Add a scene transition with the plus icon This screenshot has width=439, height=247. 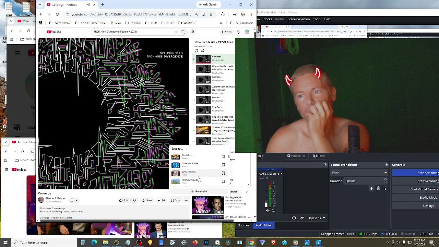(x=371, y=188)
